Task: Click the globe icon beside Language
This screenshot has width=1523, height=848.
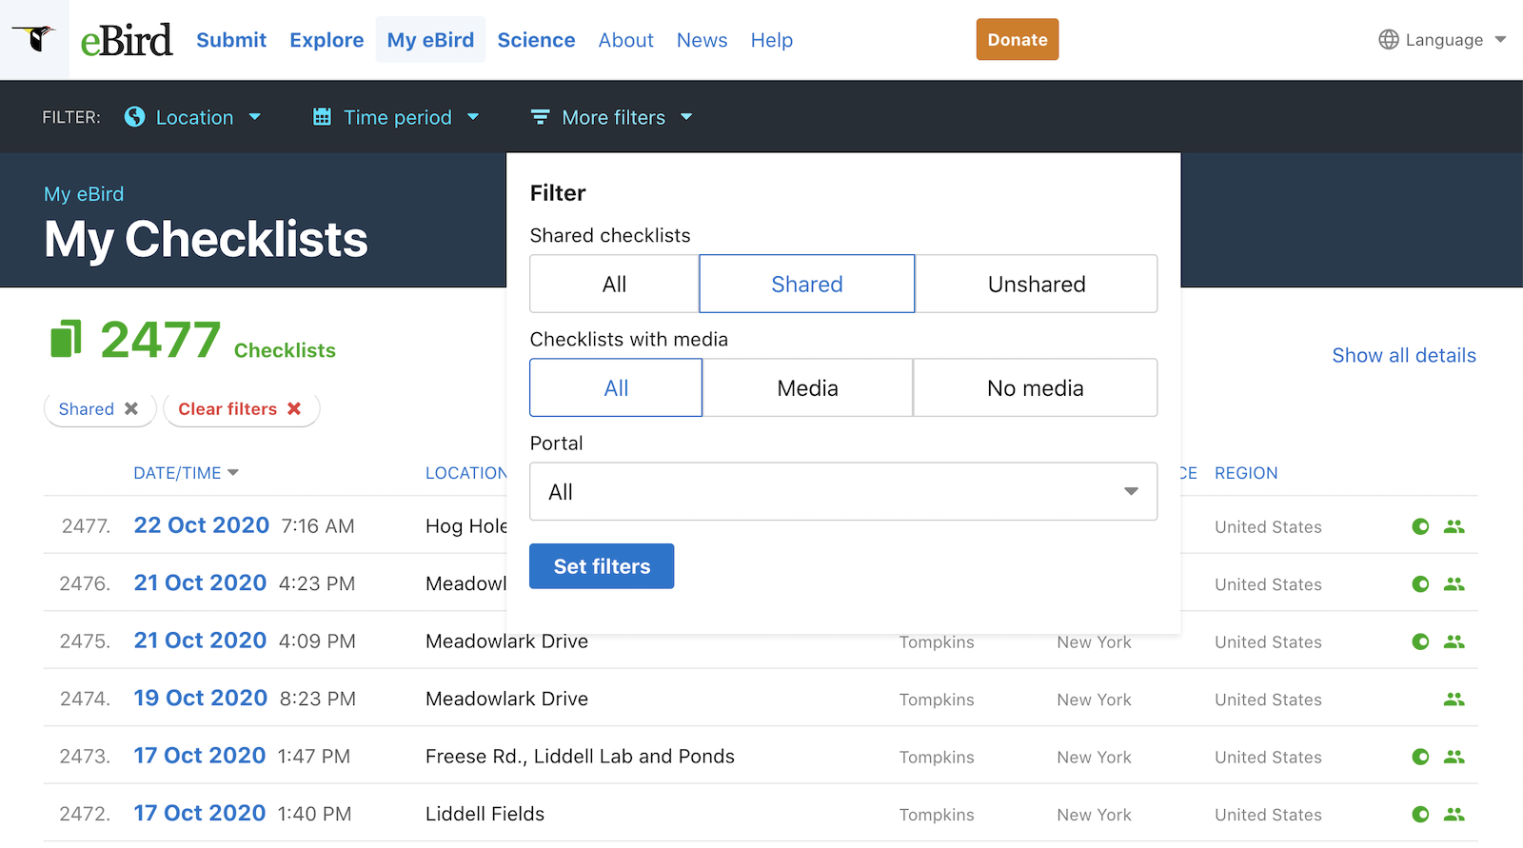Action: [x=1389, y=40]
